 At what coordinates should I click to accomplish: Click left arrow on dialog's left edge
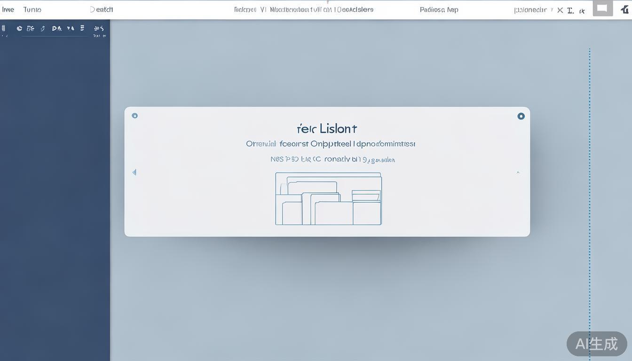pos(134,173)
